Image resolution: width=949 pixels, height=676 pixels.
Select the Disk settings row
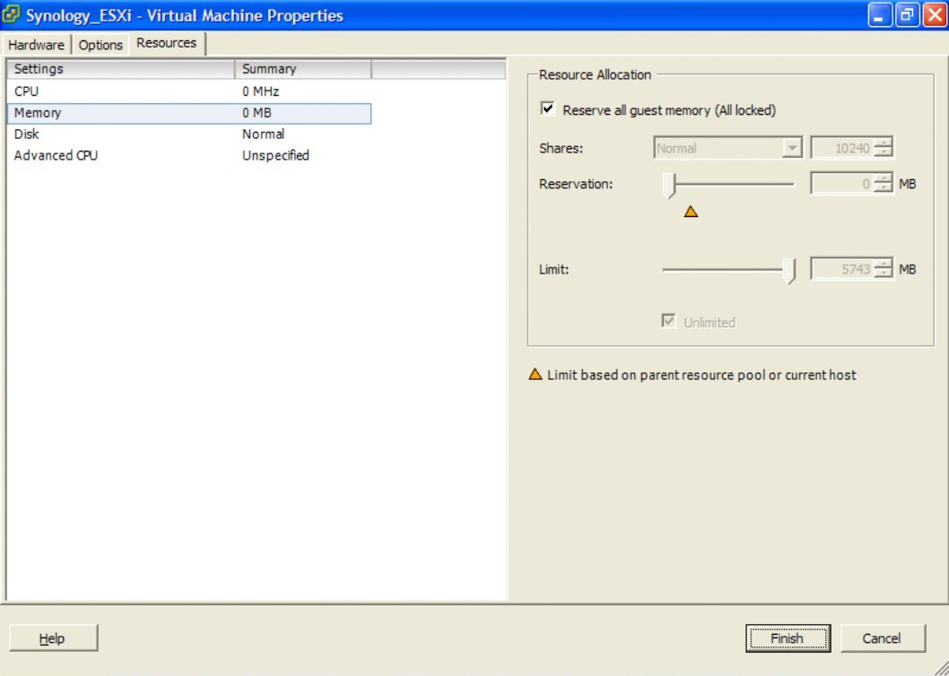(189, 134)
